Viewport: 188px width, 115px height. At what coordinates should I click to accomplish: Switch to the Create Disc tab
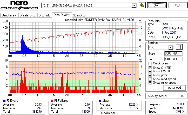(28, 15)
